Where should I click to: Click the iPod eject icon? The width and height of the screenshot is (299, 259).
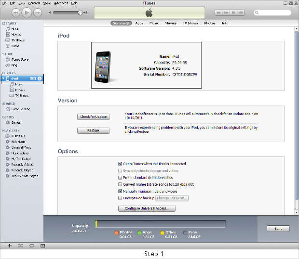[40, 78]
